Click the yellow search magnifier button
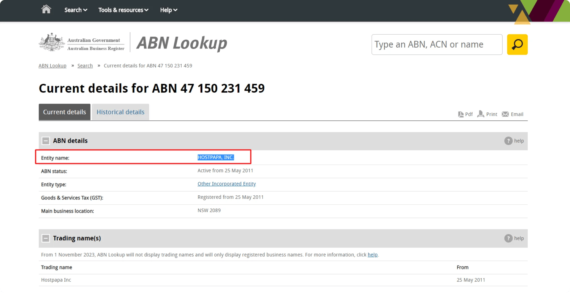 click(517, 45)
